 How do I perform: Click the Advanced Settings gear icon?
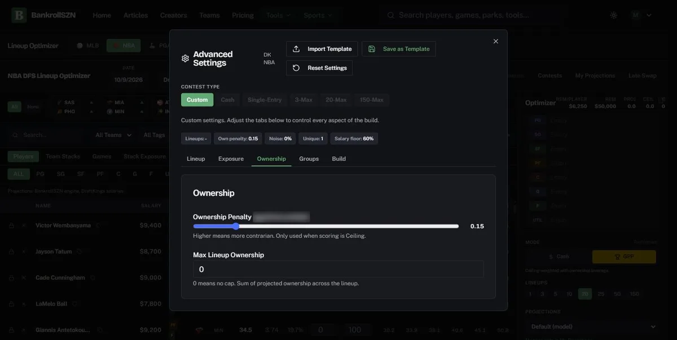185,59
